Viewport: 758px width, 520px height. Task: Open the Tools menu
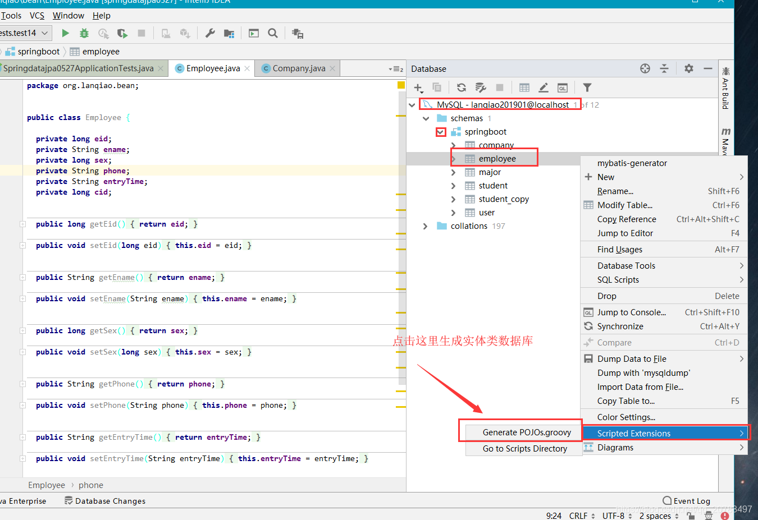point(11,16)
